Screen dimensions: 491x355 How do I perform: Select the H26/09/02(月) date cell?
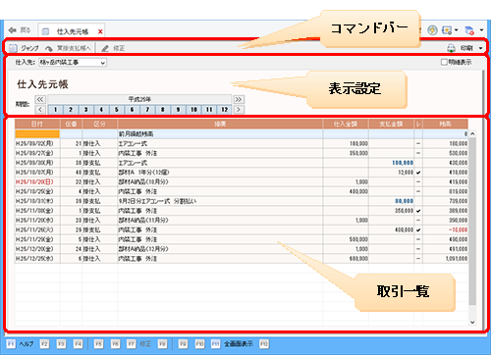(x=37, y=143)
